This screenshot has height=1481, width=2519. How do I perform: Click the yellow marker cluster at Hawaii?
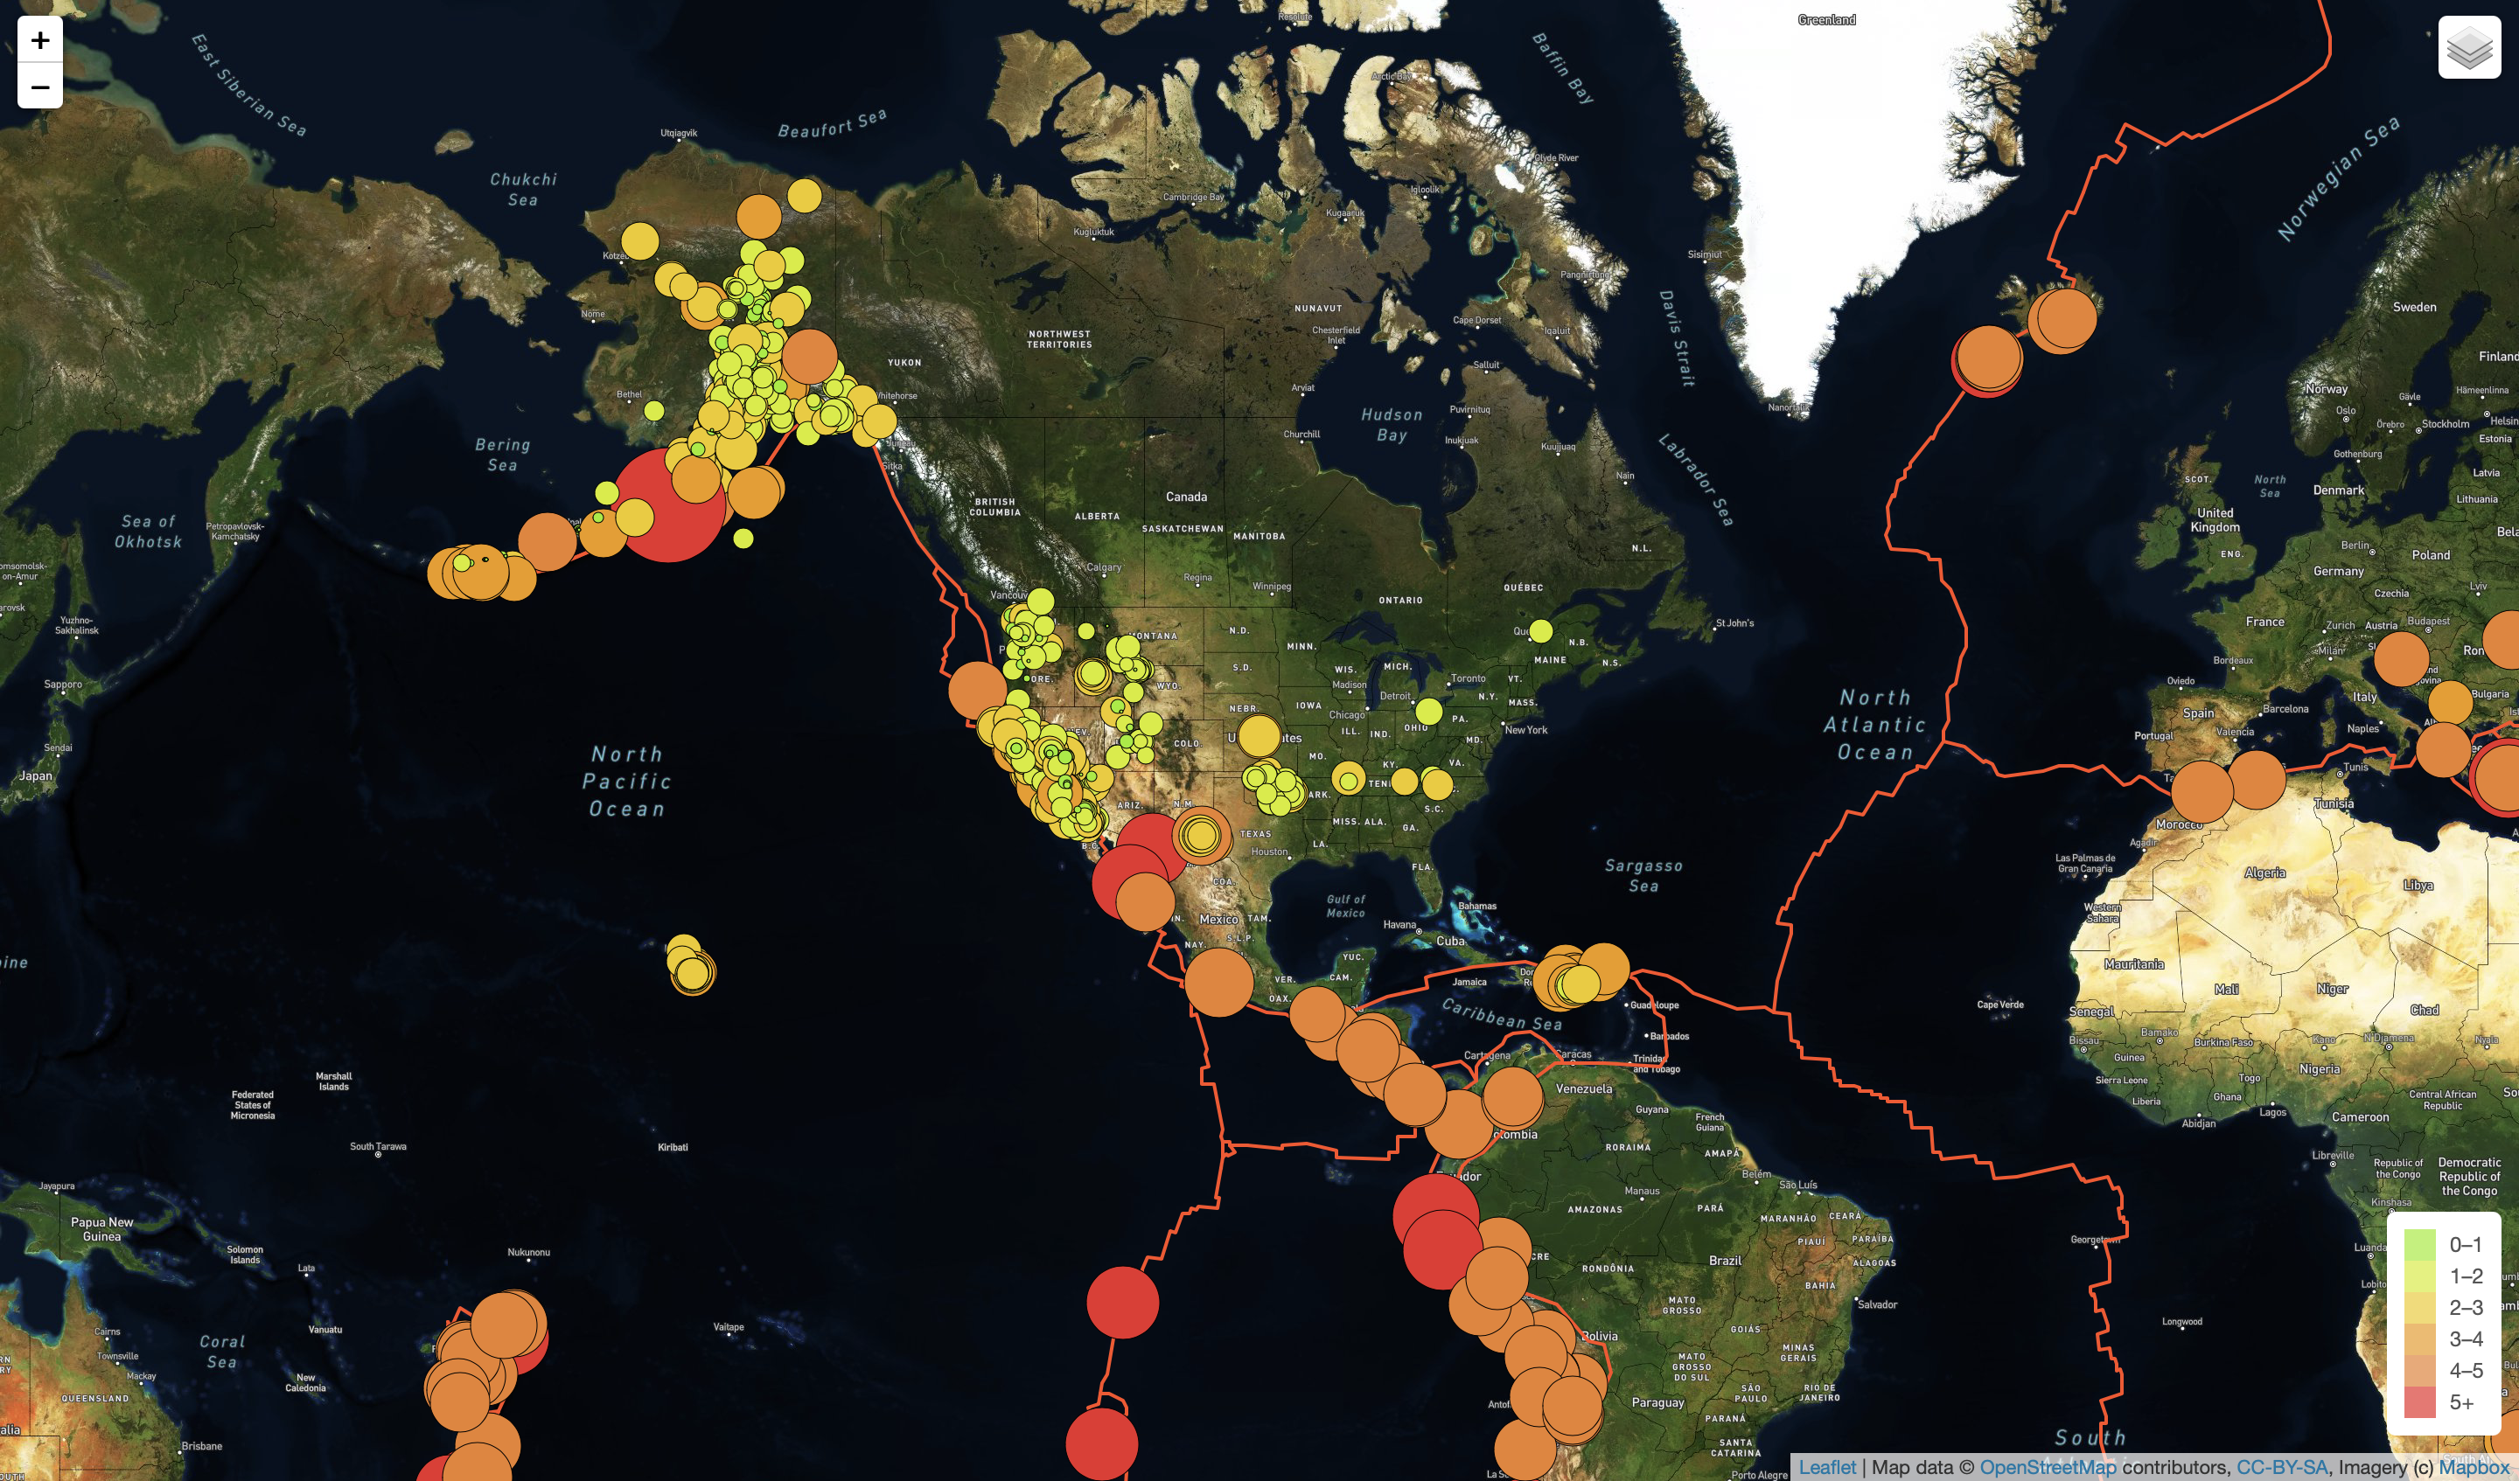tap(690, 967)
